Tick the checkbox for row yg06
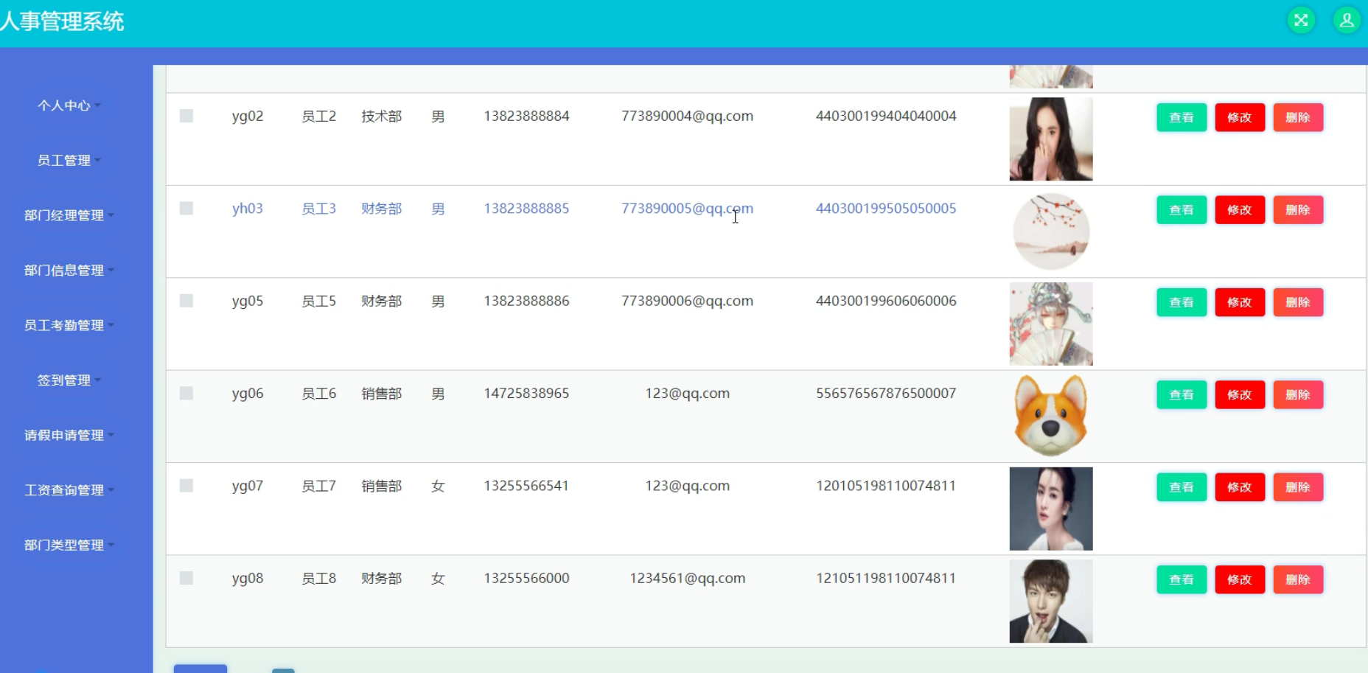Viewport: 1368px width, 673px height. coord(186,394)
